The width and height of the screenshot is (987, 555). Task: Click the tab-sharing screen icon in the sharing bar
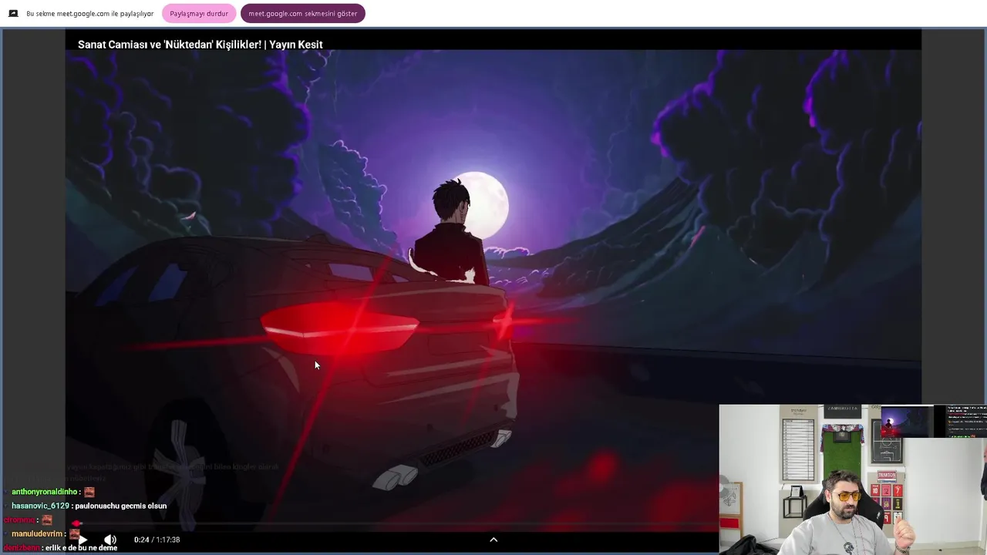[13, 14]
